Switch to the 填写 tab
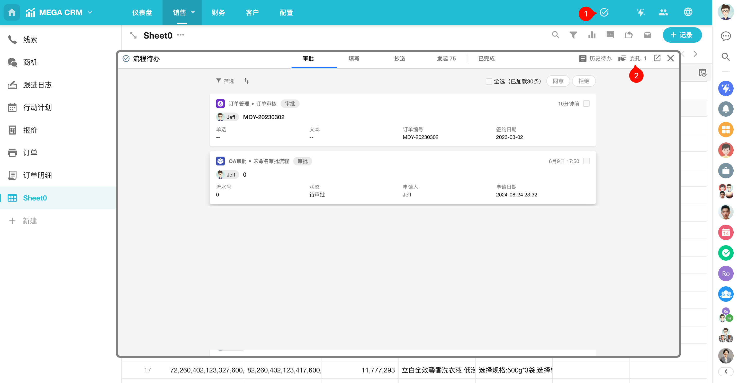Screen dimensions: 738x383 click(x=354, y=58)
